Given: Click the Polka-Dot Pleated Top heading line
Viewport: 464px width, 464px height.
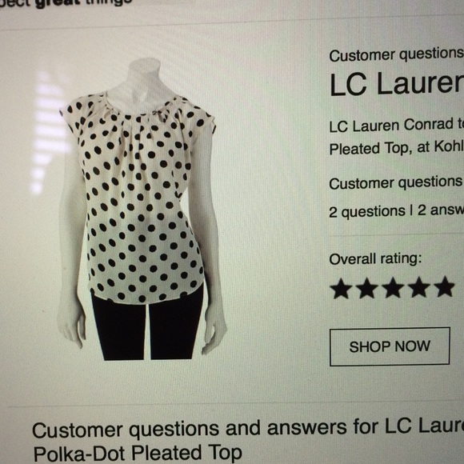Looking at the screenshot, I should (x=138, y=453).
